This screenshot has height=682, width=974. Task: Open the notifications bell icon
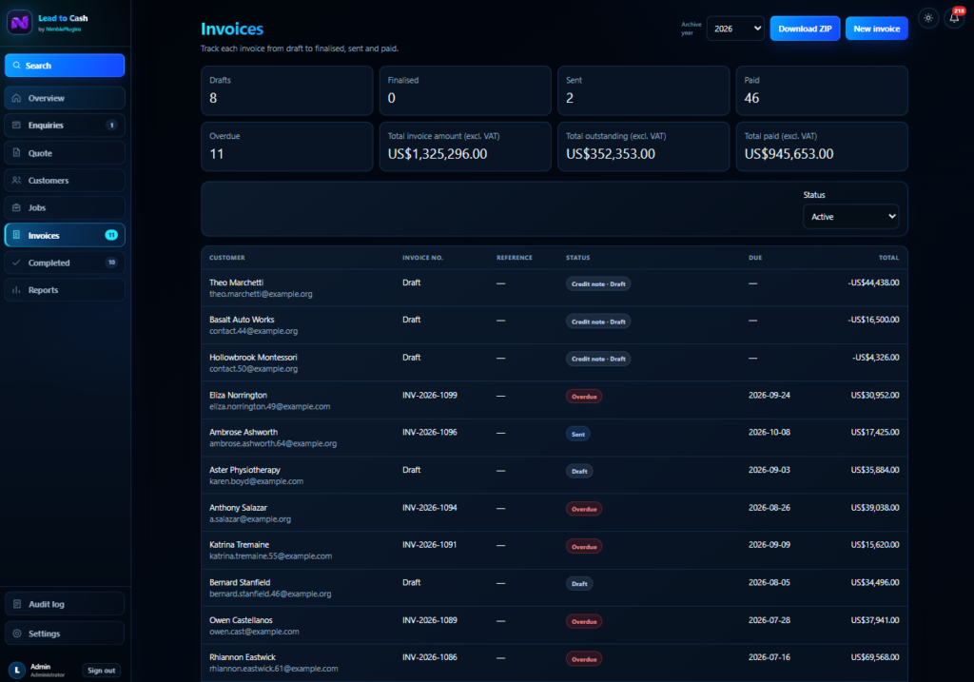pyautogui.click(x=954, y=18)
